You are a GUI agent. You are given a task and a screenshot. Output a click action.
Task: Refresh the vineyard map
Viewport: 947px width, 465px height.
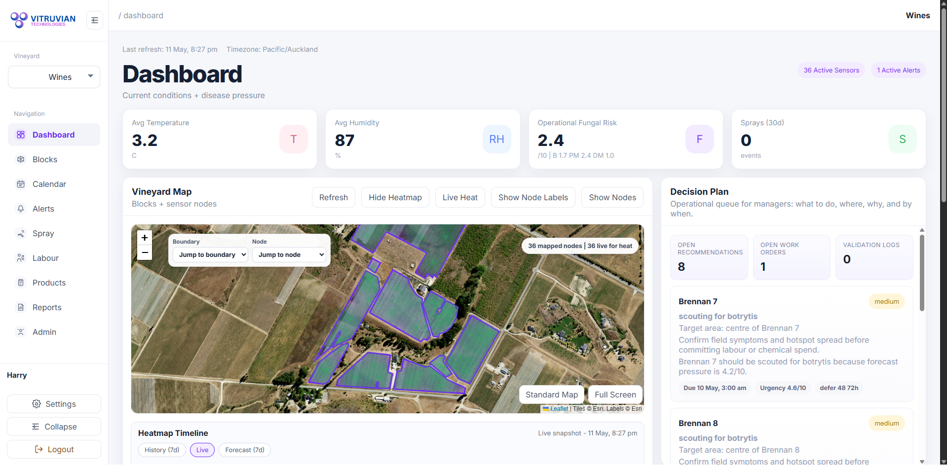pos(334,197)
